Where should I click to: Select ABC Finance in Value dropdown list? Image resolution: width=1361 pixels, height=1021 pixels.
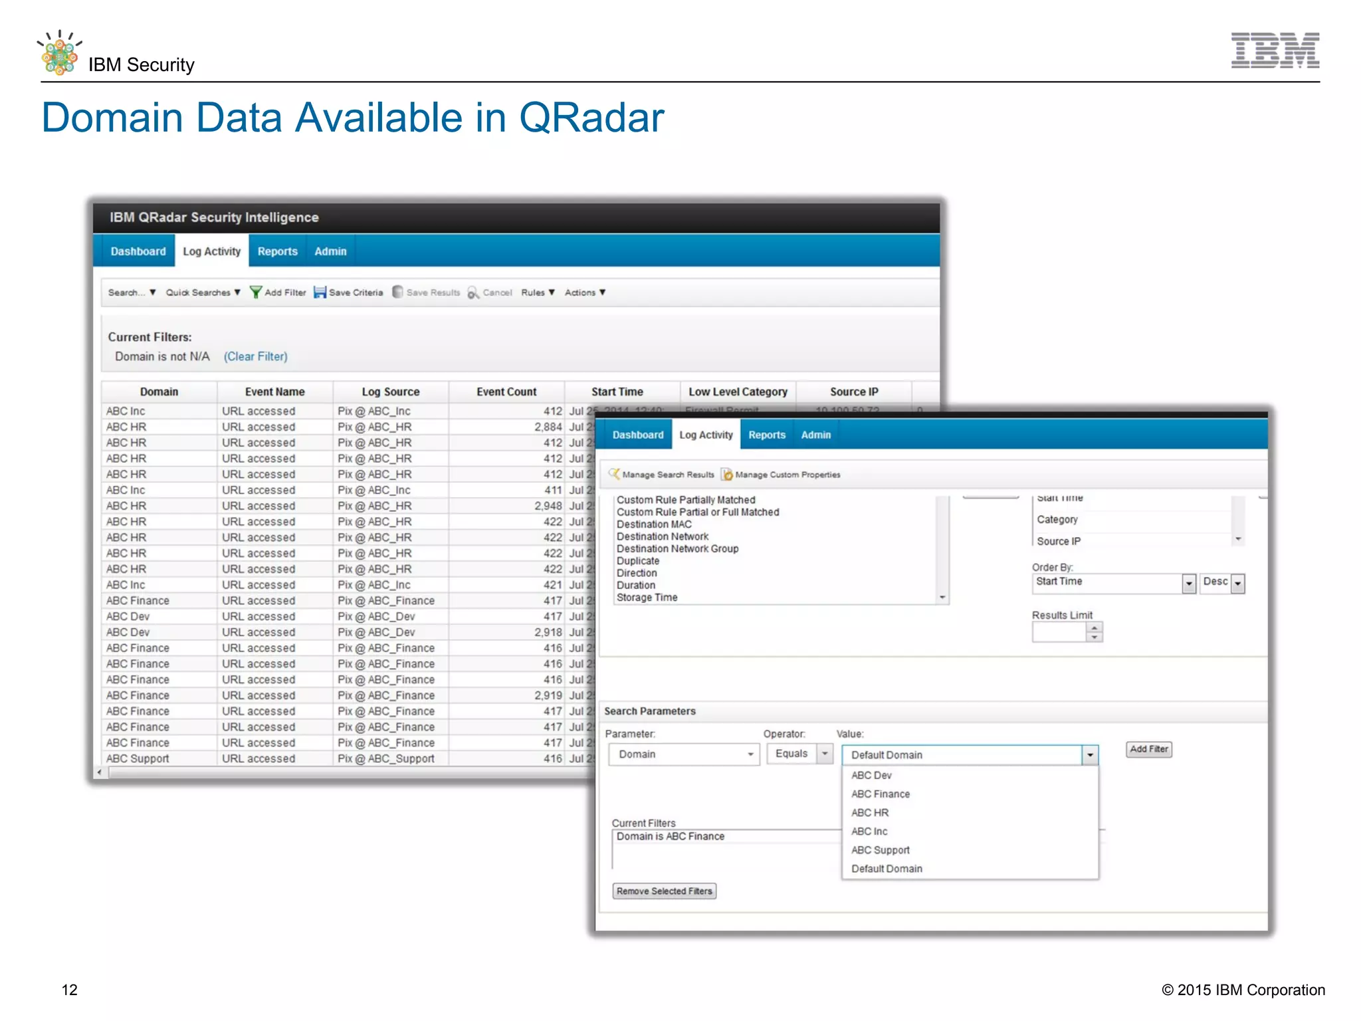[970, 794]
